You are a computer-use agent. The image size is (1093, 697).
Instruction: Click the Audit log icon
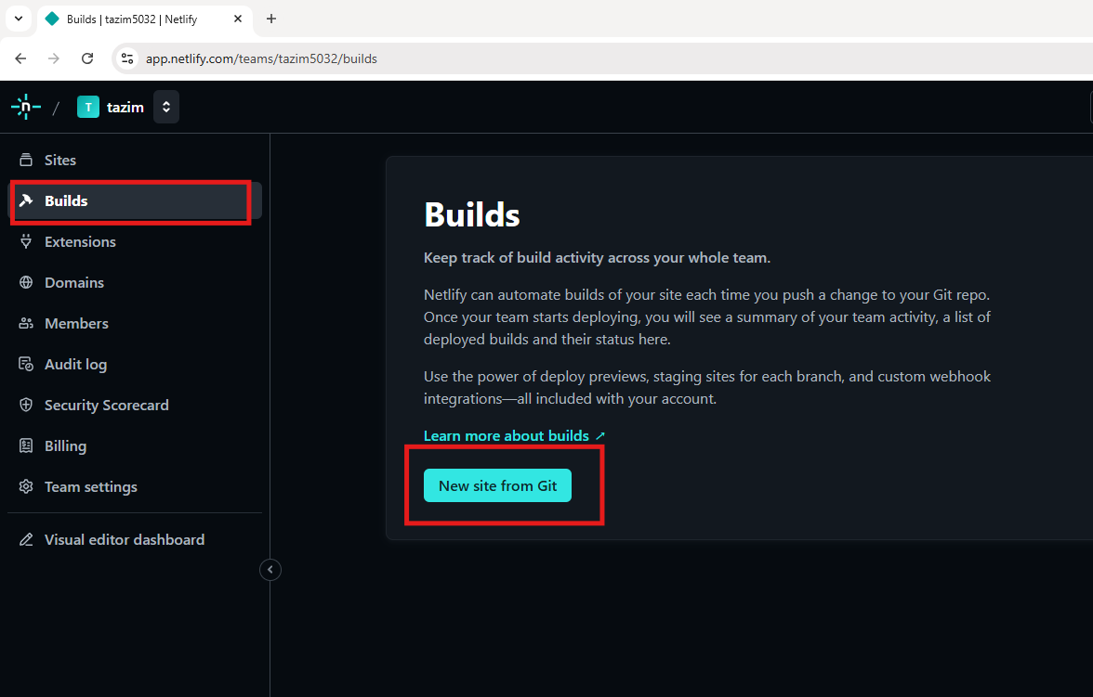point(26,364)
